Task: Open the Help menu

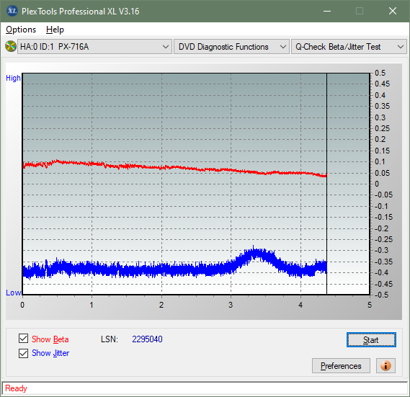Action: click(55, 30)
